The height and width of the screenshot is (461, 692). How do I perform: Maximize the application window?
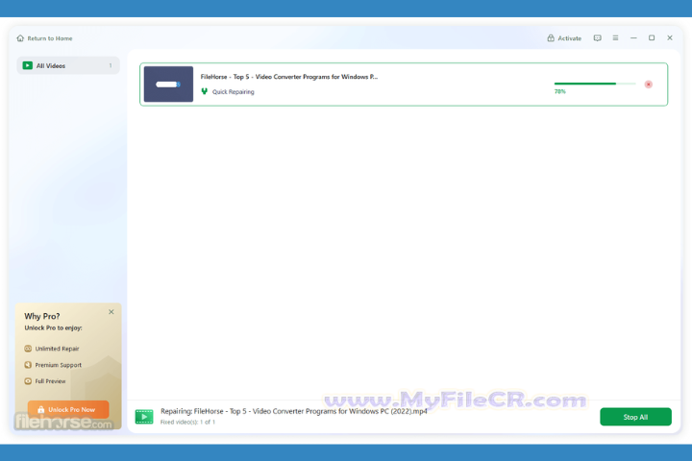[x=652, y=38]
